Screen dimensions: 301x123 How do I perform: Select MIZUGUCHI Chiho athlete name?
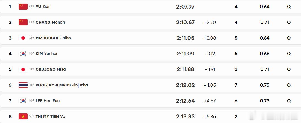[53, 38]
